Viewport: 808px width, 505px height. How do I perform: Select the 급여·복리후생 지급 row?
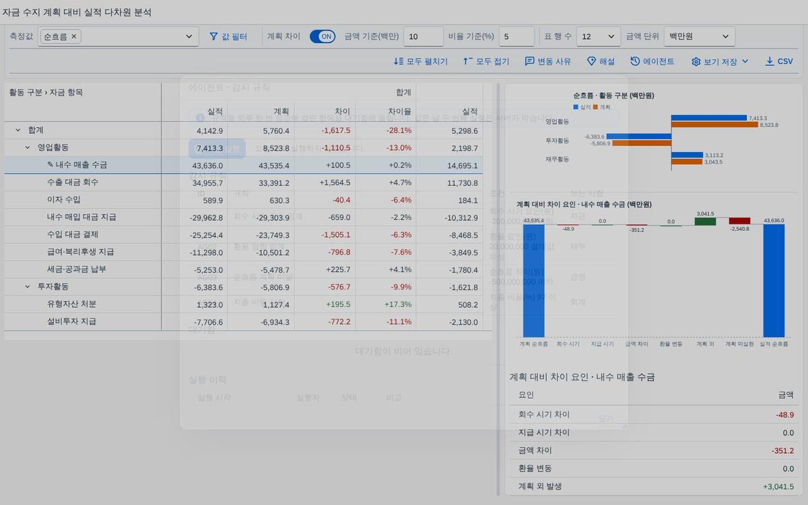point(244,252)
